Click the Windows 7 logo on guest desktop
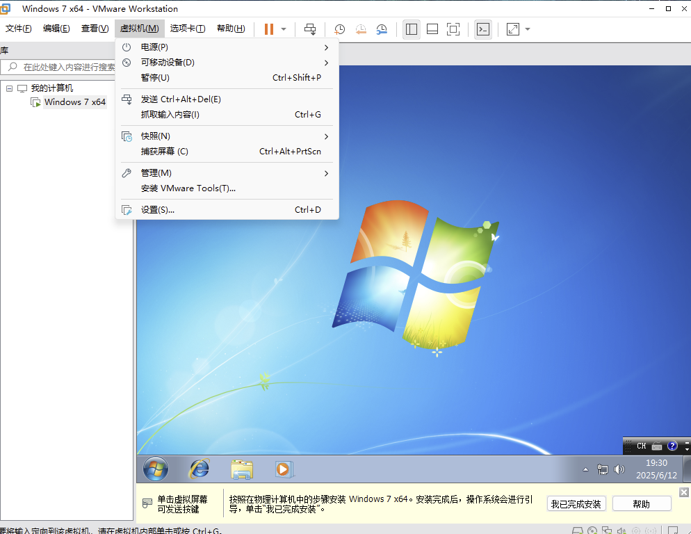The image size is (691, 534). click(x=416, y=278)
